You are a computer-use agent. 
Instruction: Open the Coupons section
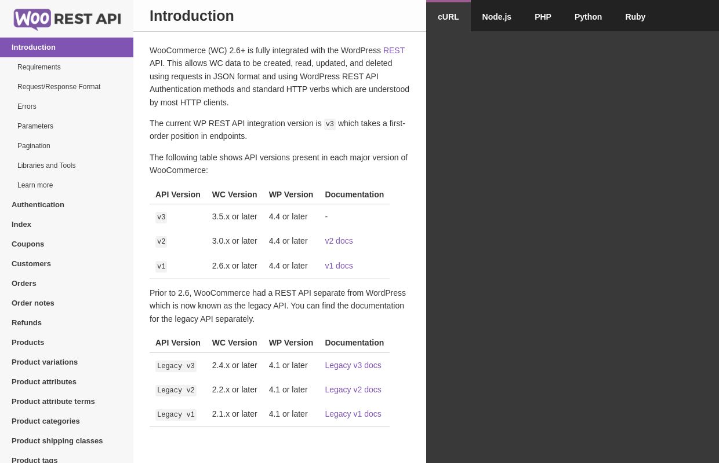(x=67, y=244)
